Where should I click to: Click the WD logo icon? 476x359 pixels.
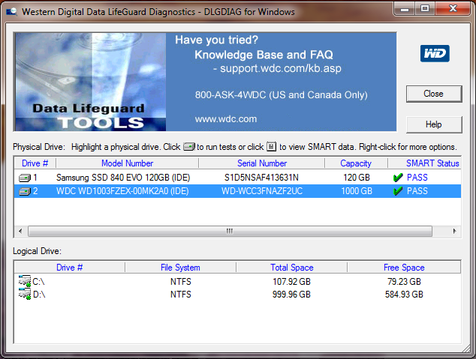[x=435, y=53]
